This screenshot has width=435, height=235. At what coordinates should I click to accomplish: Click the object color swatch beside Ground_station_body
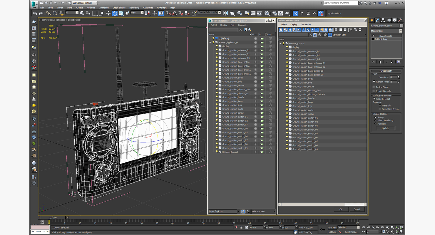[402, 26]
